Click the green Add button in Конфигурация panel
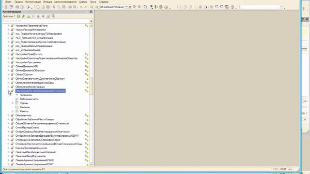This screenshot has height=174, width=310. 18,16
